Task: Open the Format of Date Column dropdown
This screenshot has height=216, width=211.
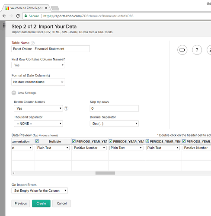Action: coord(38,82)
